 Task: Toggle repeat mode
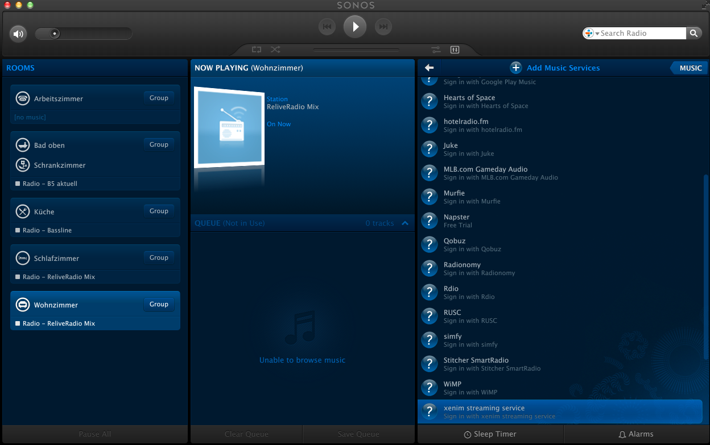click(x=257, y=49)
